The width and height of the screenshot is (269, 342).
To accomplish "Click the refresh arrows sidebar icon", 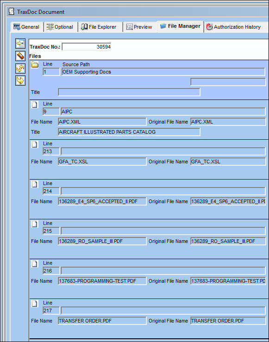I will (20, 68).
